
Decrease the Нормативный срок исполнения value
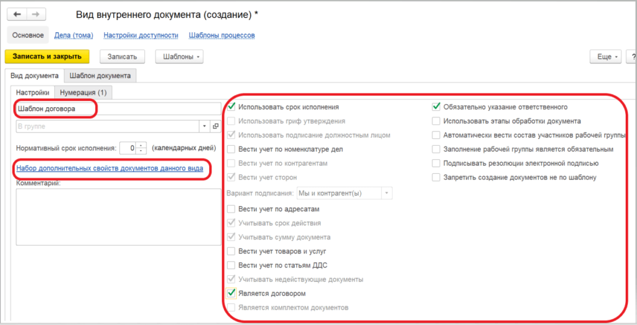[141, 151]
